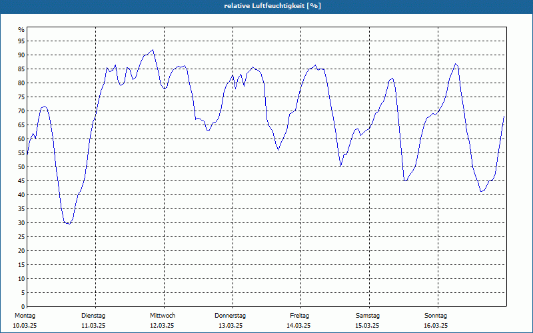Click the date '15.03.25'
The image size is (533, 333).
pyautogui.click(x=367, y=326)
